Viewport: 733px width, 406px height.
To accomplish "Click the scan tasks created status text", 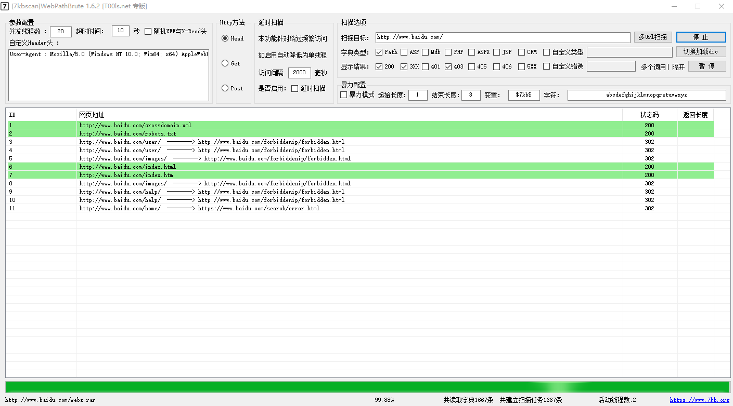I will coord(531,400).
